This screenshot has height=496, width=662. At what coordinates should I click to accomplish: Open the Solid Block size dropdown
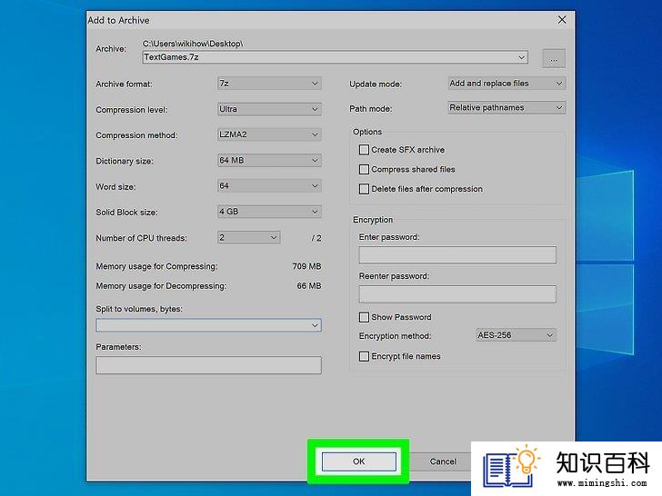269,212
